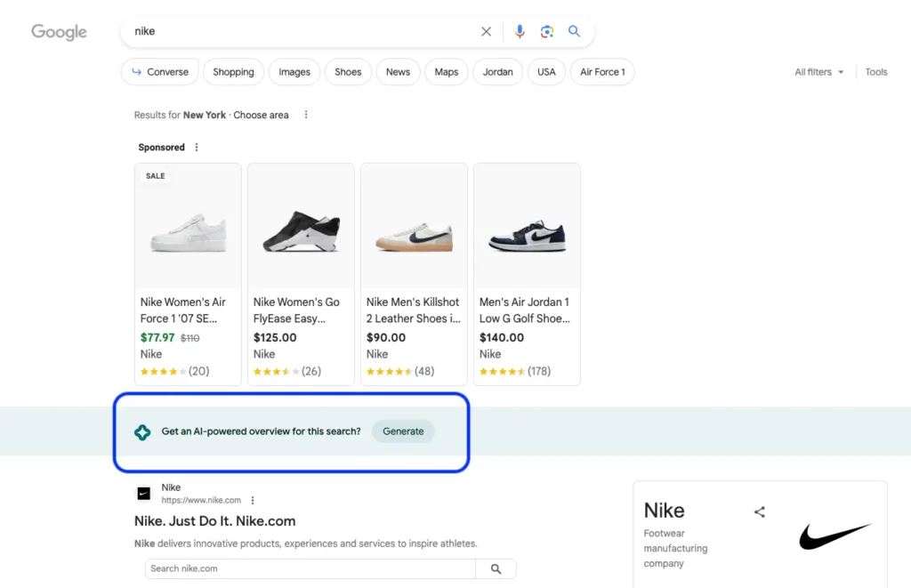Click the blue magnifier search icon
911x588 pixels.
[x=574, y=32]
